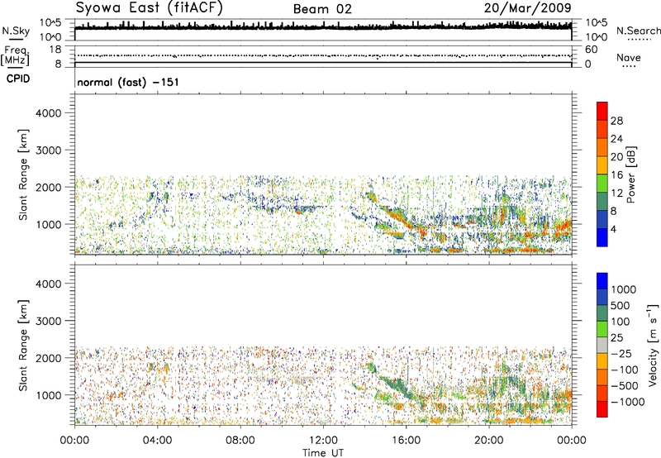
Task: Pick the yellow-orange 16-20 dB power swatch
Action: coord(602,165)
